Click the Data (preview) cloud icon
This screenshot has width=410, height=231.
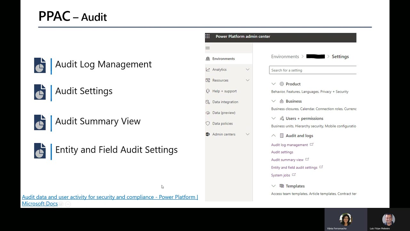pyautogui.click(x=208, y=113)
